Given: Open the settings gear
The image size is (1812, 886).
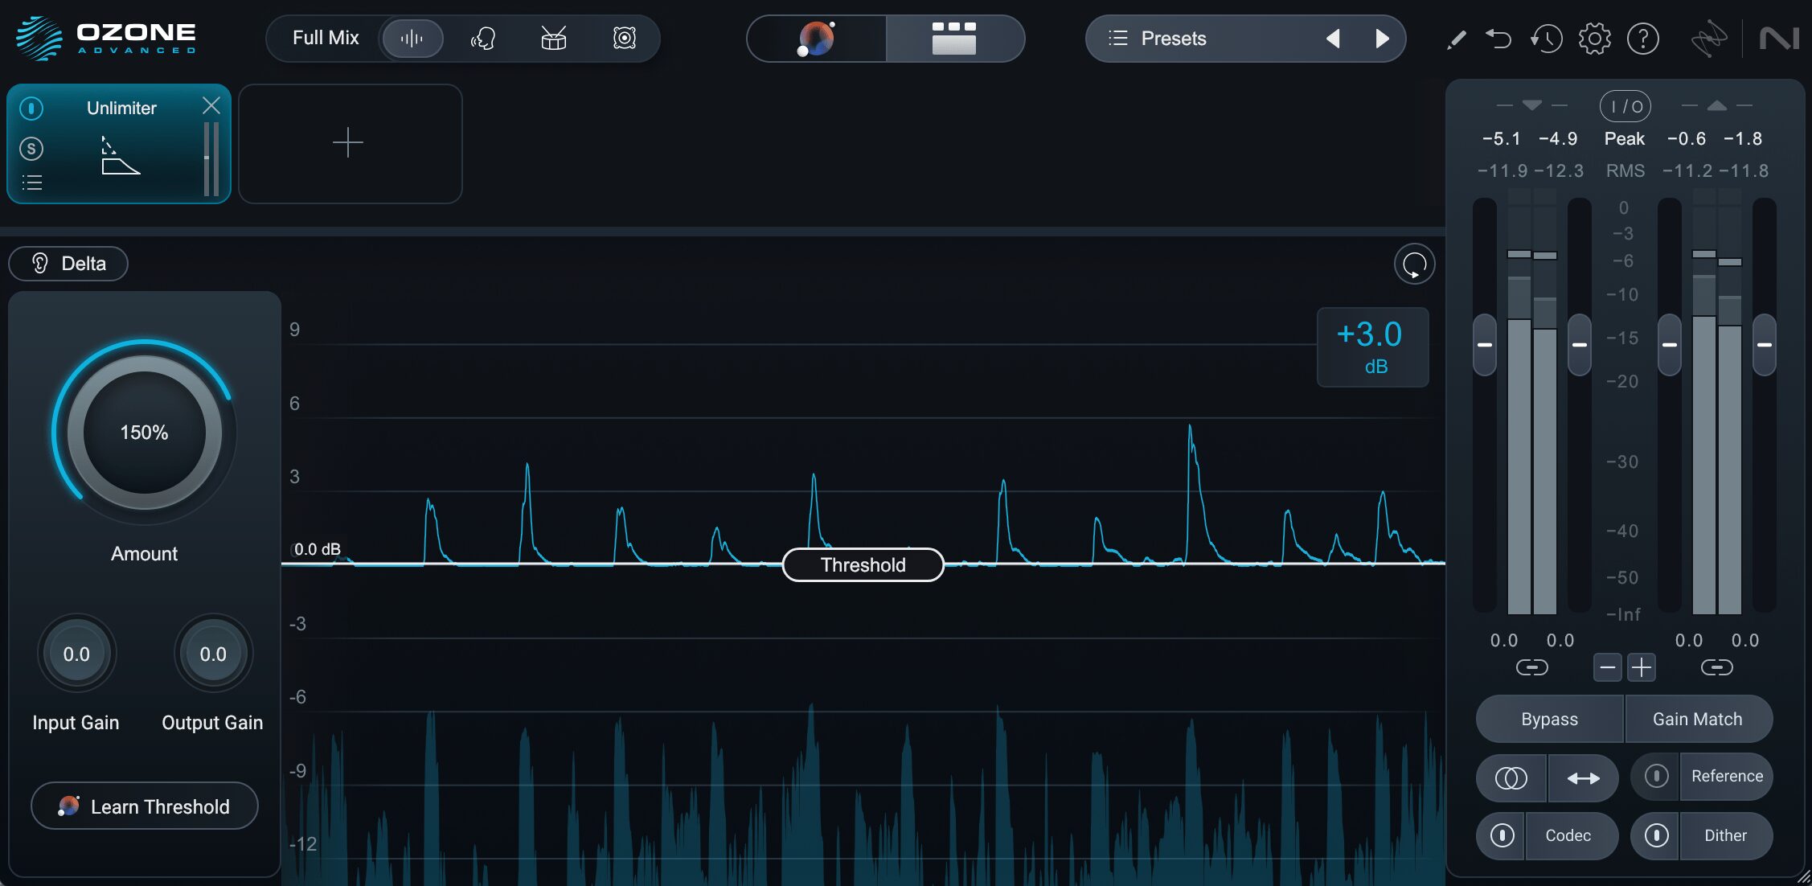Looking at the screenshot, I should click(x=1594, y=38).
